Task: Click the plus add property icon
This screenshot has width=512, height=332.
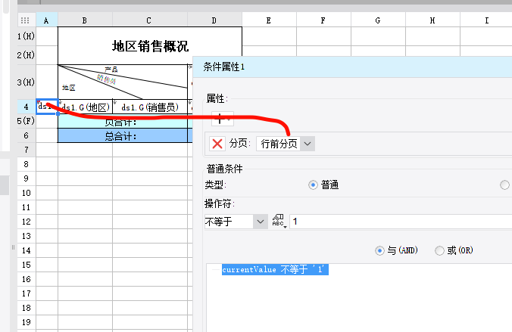Action: (223, 119)
